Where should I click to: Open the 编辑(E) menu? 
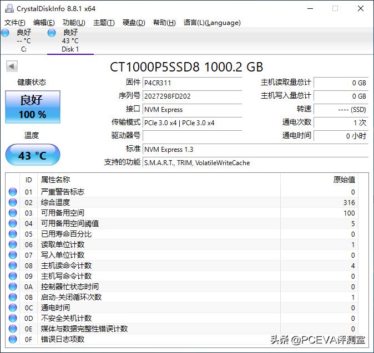[x=44, y=23]
